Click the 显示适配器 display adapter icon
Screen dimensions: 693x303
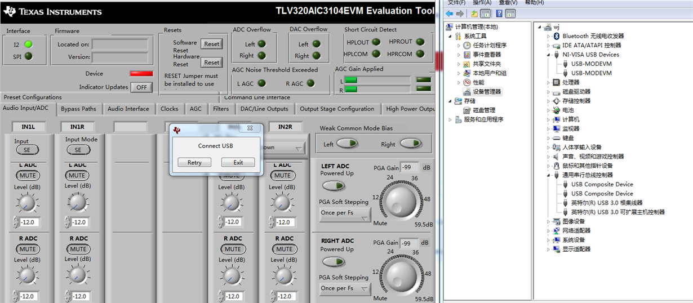[x=557, y=249]
